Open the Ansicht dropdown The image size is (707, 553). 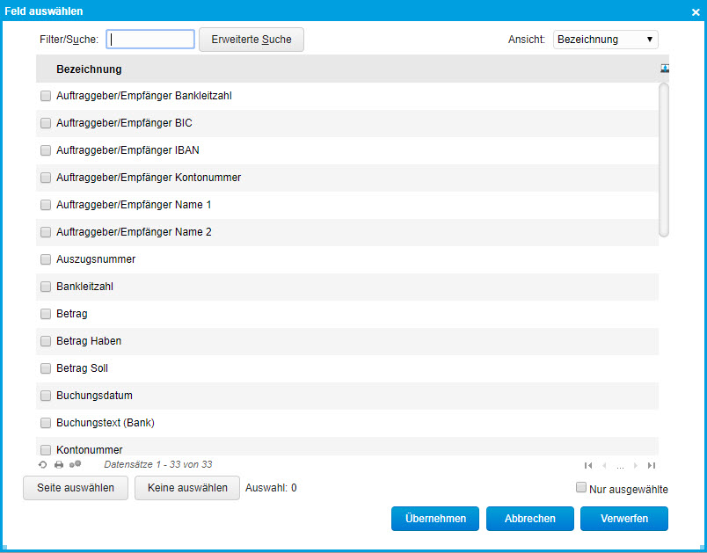(x=605, y=40)
